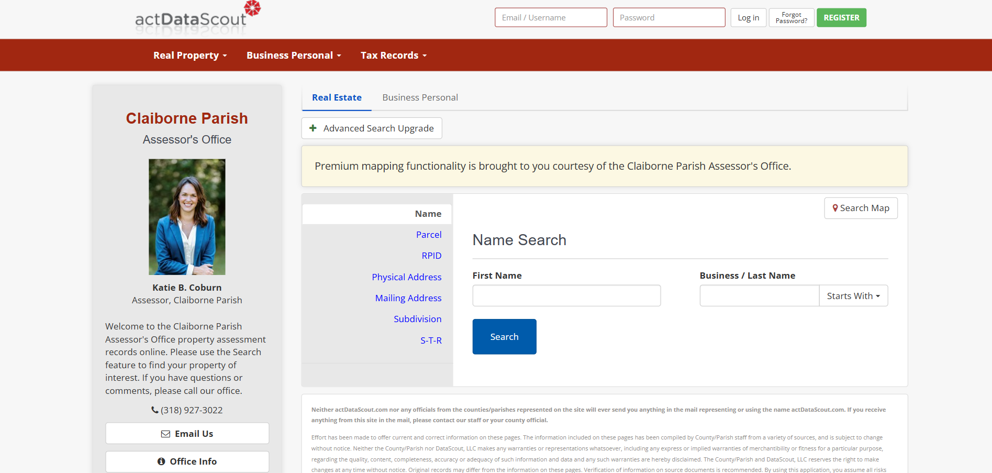Click the info icon on Office Info
This screenshot has width=992, height=473.
tap(161, 461)
